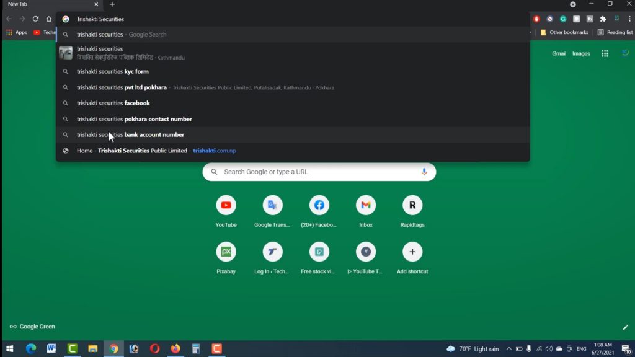635x357 pixels.
Task: Open the 70°F Light rain weather widget
Action: 473,348
